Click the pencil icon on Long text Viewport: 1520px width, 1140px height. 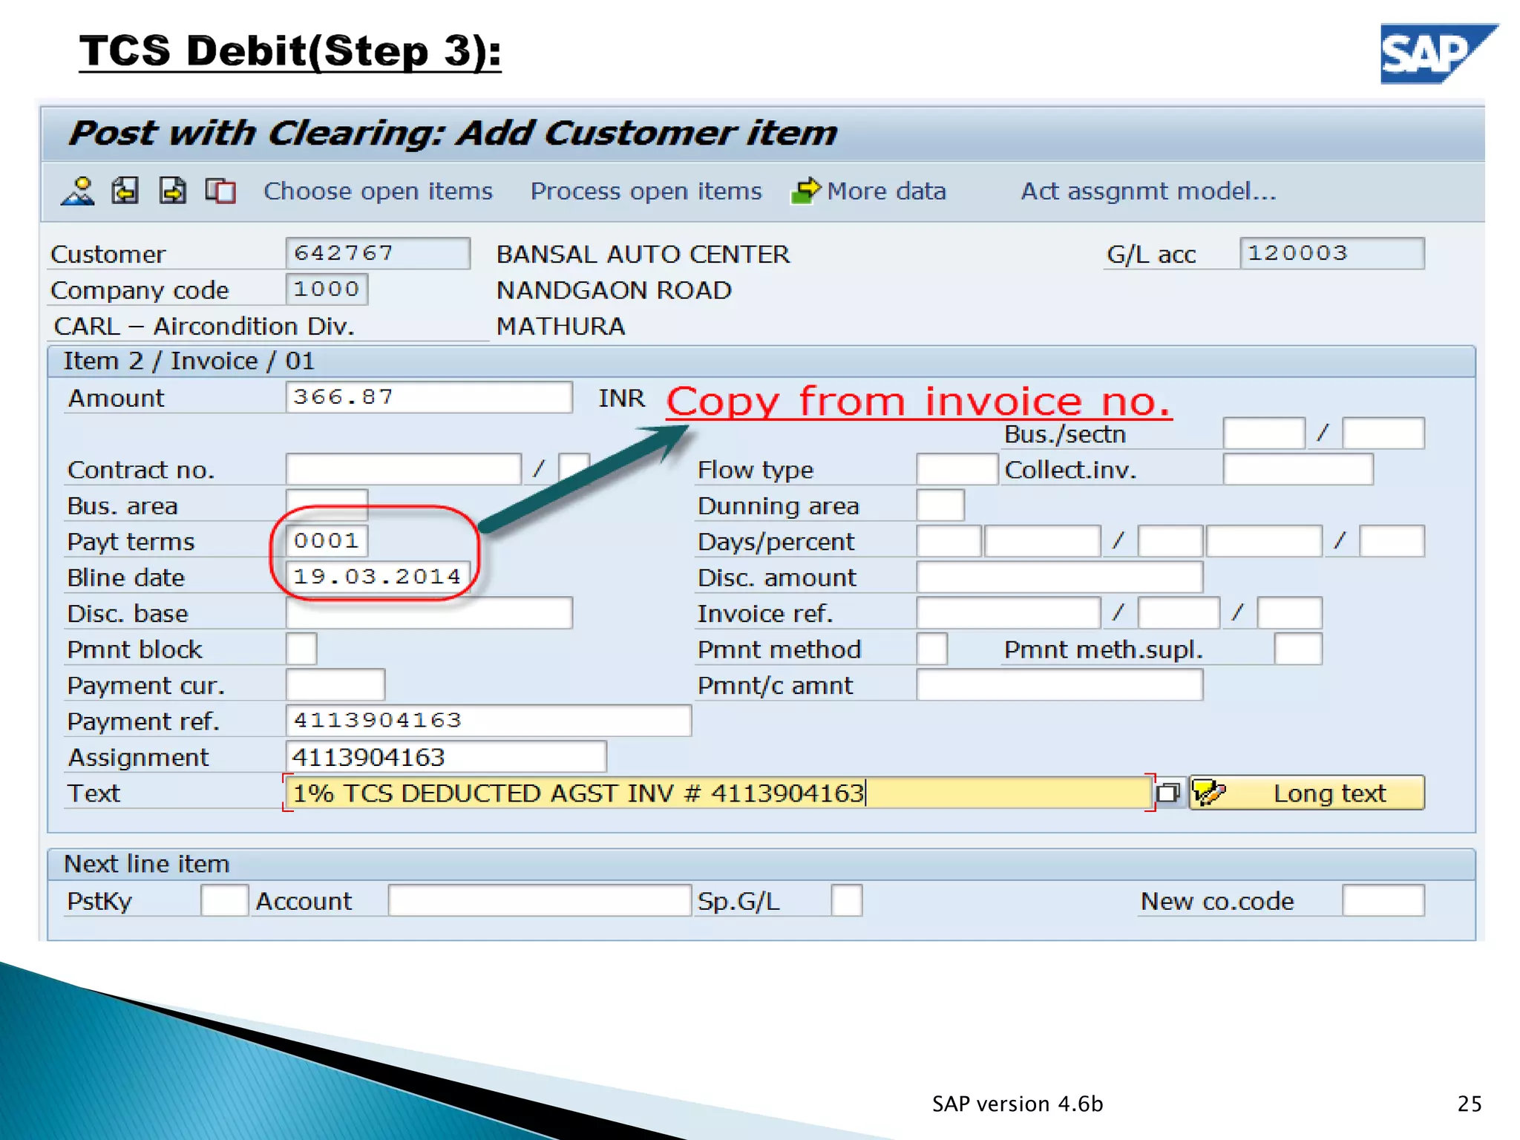(1208, 793)
